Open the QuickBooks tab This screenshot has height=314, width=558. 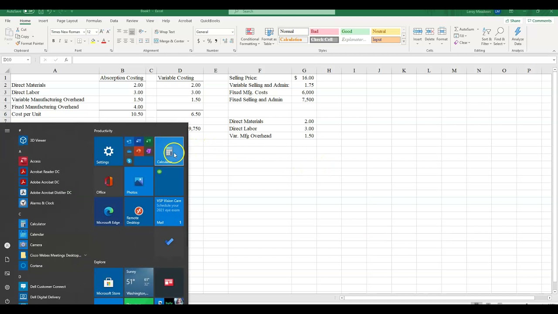tap(210, 20)
